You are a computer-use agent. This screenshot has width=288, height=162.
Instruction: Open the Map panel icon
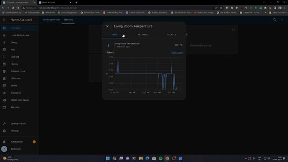pos(4,49)
